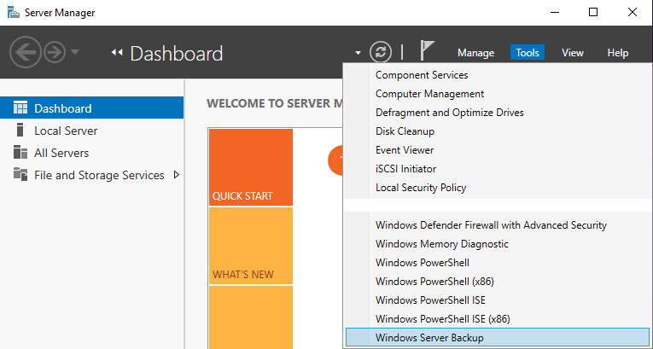Image resolution: width=653 pixels, height=349 pixels.
Task: Refresh the dashboard with the refresh icon
Action: tap(381, 52)
